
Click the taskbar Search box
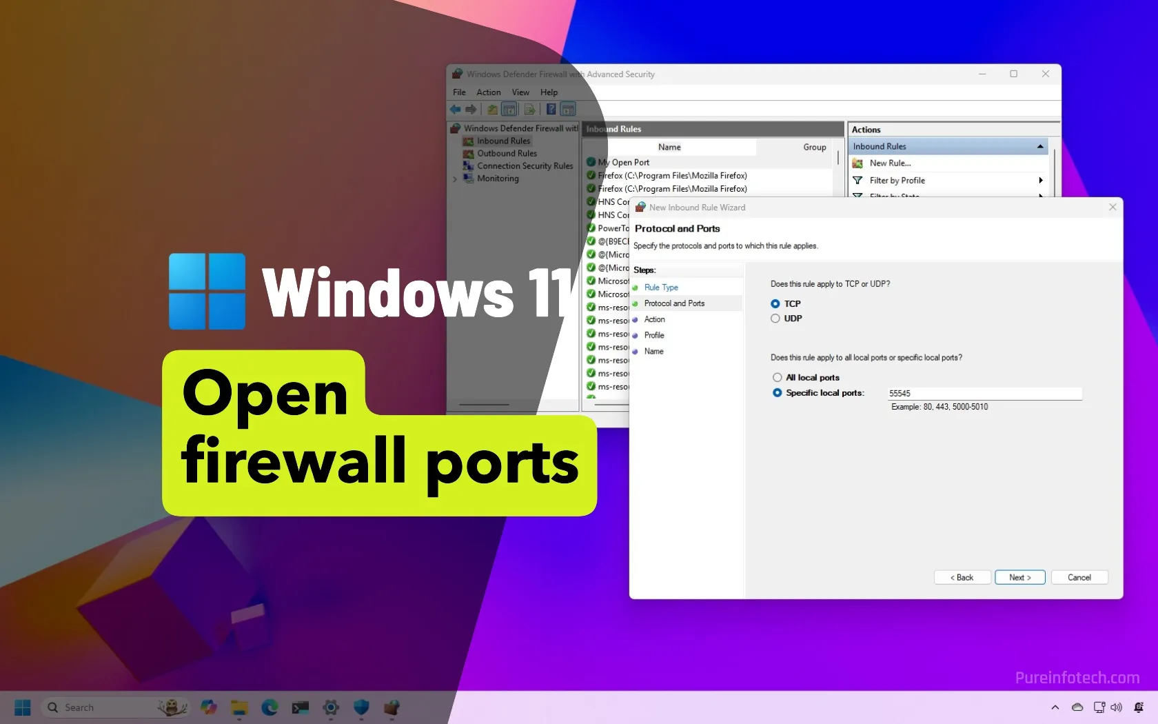[x=116, y=707]
